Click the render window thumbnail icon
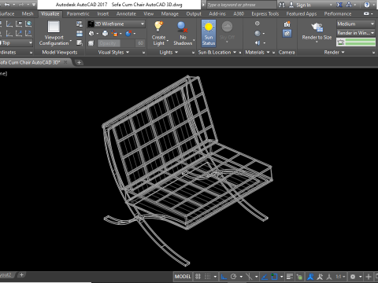Image resolution: width=378 pixels, height=283 pixels. point(341,42)
